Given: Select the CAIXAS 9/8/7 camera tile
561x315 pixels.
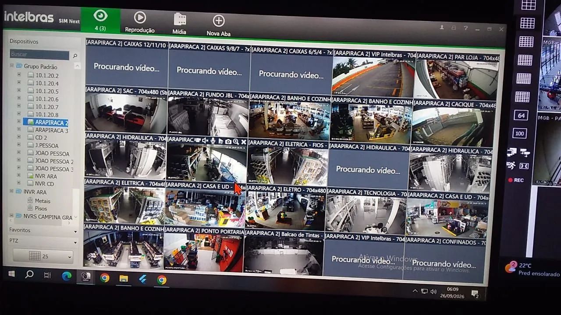Looking at the screenshot, I should (209, 66).
